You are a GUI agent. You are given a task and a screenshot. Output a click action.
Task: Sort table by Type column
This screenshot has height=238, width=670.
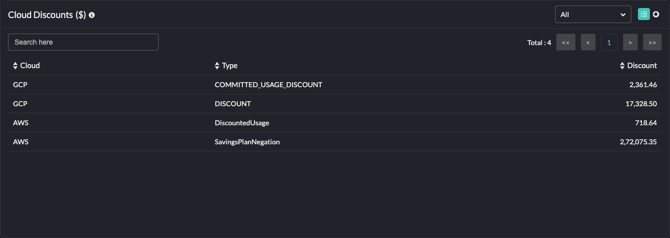(x=226, y=66)
